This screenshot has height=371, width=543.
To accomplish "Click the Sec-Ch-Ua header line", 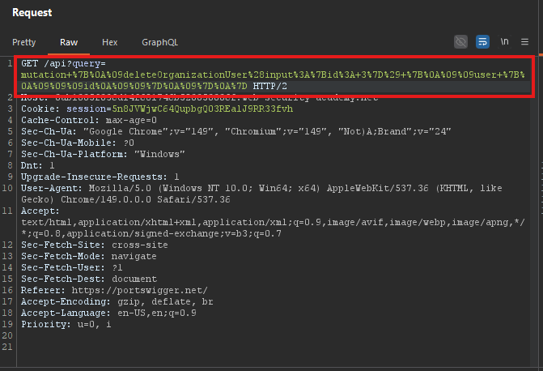I will click(x=235, y=132).
